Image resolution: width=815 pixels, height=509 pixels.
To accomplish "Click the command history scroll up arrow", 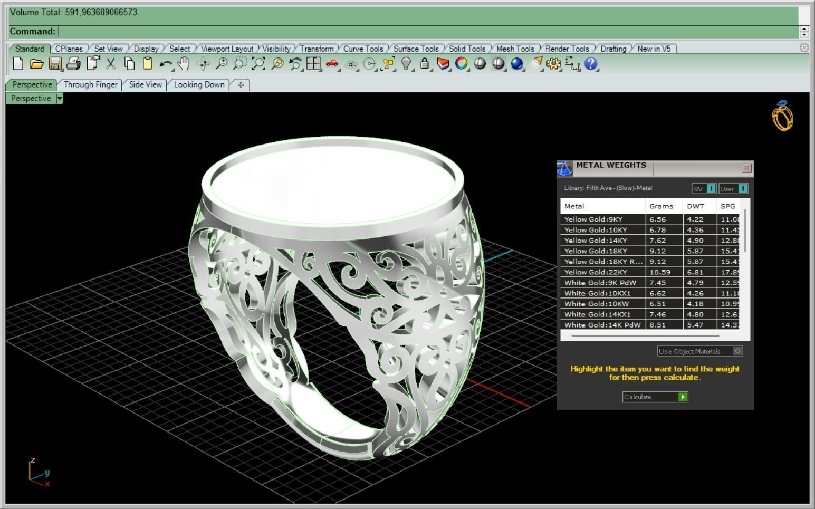I will point(804,28).
